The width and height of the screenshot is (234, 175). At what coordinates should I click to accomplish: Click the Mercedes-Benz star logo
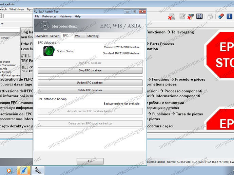tap(45, 25)
